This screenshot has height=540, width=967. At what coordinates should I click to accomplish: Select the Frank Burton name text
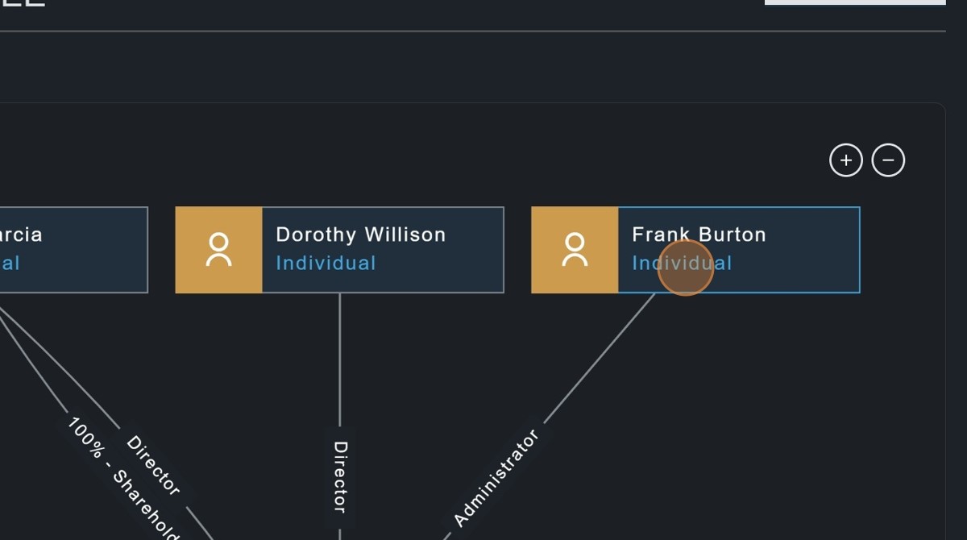click(x=699, y=235)
